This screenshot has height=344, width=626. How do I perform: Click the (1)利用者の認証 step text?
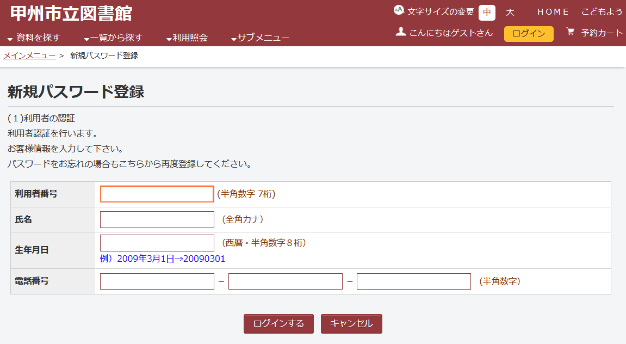[41, 118]
